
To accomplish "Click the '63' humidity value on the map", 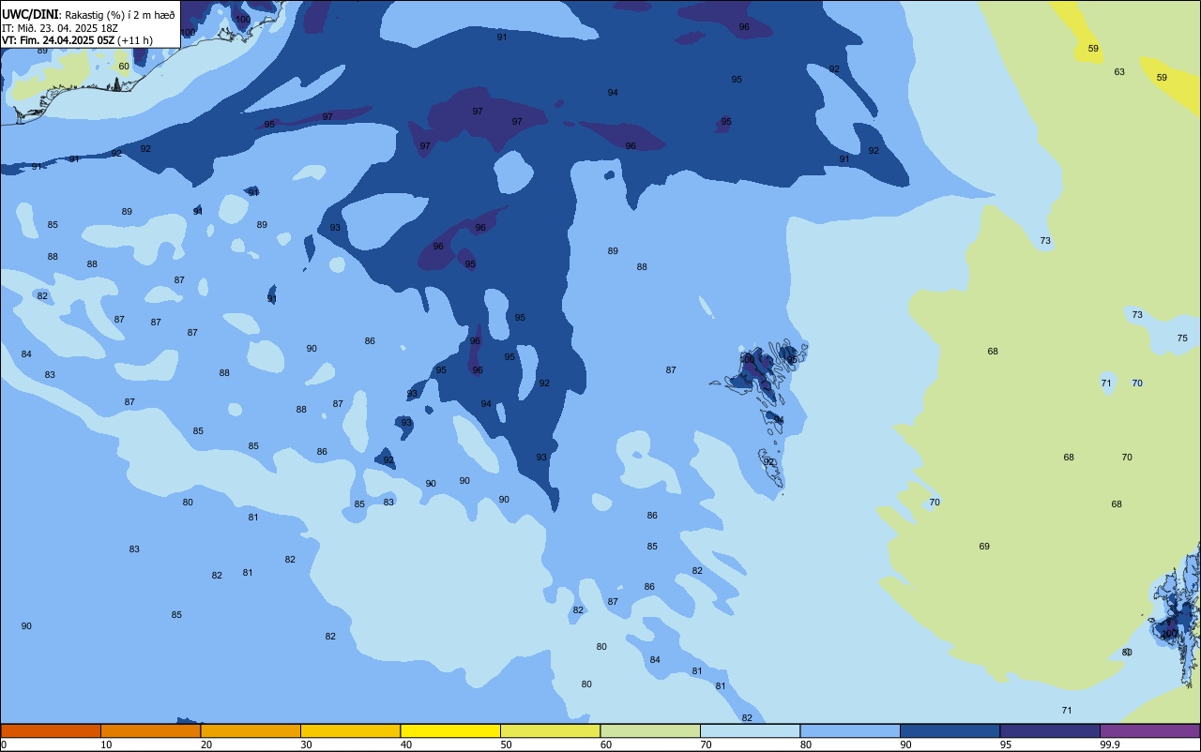I will 1119,72.
